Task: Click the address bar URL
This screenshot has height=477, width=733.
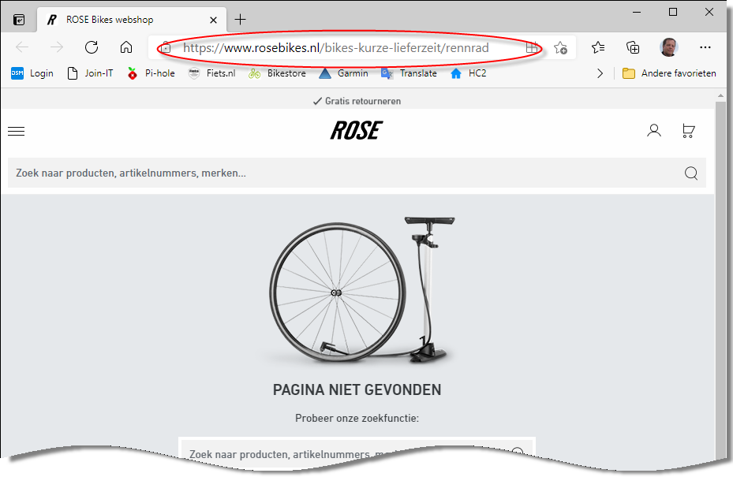Action: 336,47
